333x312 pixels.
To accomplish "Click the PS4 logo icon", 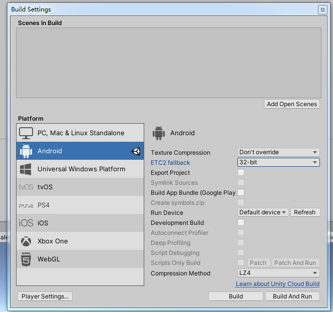I will pyautogui.click(x=26, y=206).
